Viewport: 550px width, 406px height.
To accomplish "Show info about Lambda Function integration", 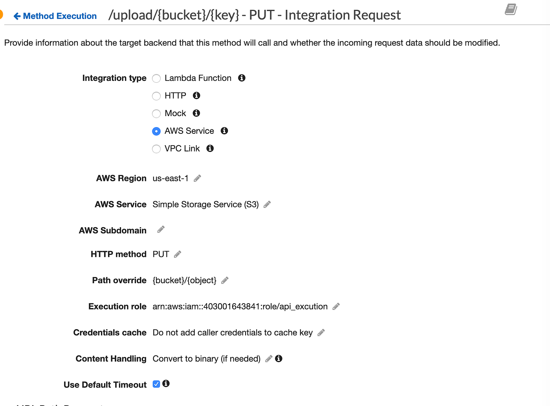I will point(242,78).
